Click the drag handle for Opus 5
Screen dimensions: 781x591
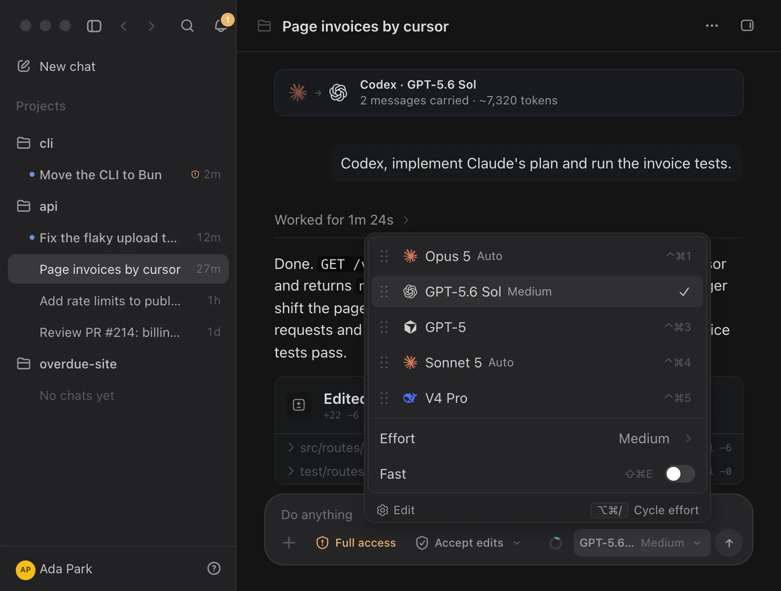(384, 256)
